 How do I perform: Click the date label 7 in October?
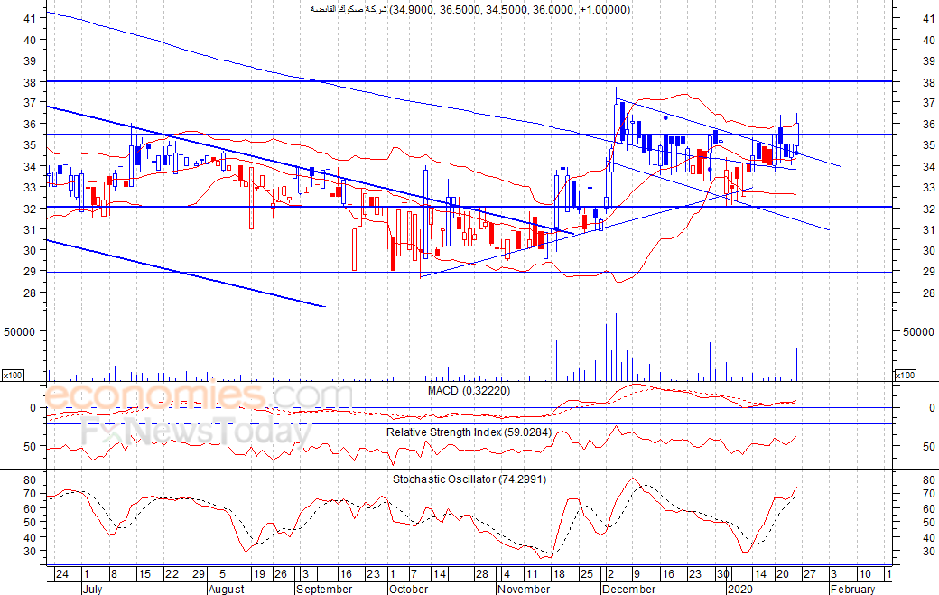[x=414, y=574]
